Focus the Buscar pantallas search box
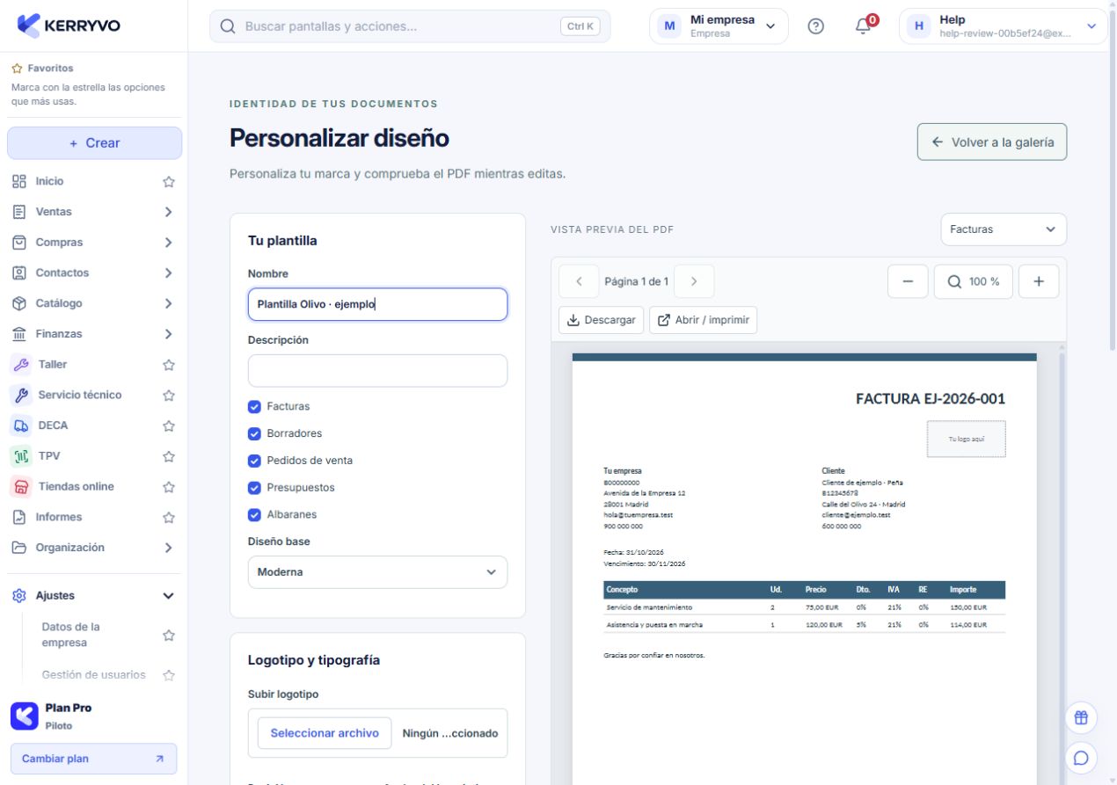This screenshot has width=1117, height=785. pyautogui.click(x=410, y=26)
